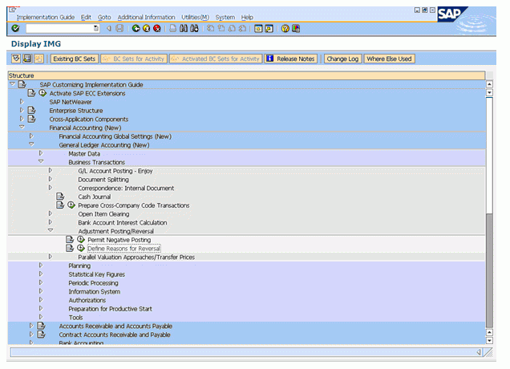Expand the Enterprise Structure node

click(22, 111)
